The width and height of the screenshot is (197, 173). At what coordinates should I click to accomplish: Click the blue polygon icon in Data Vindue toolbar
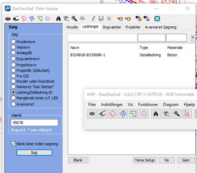pos(32,19)
